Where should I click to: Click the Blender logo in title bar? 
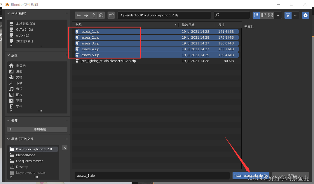(7, 4)
